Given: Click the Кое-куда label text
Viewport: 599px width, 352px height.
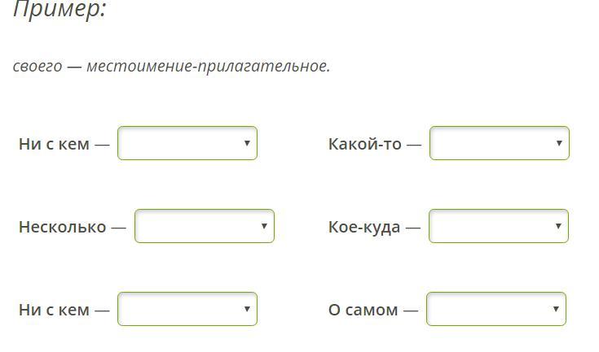Looking at the screenshot, I should click(363, 227).
